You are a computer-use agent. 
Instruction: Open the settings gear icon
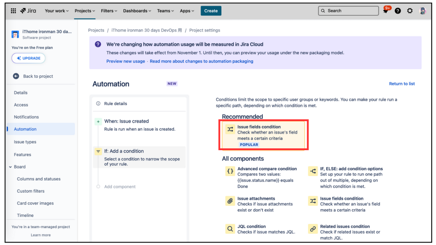(410, 11)
